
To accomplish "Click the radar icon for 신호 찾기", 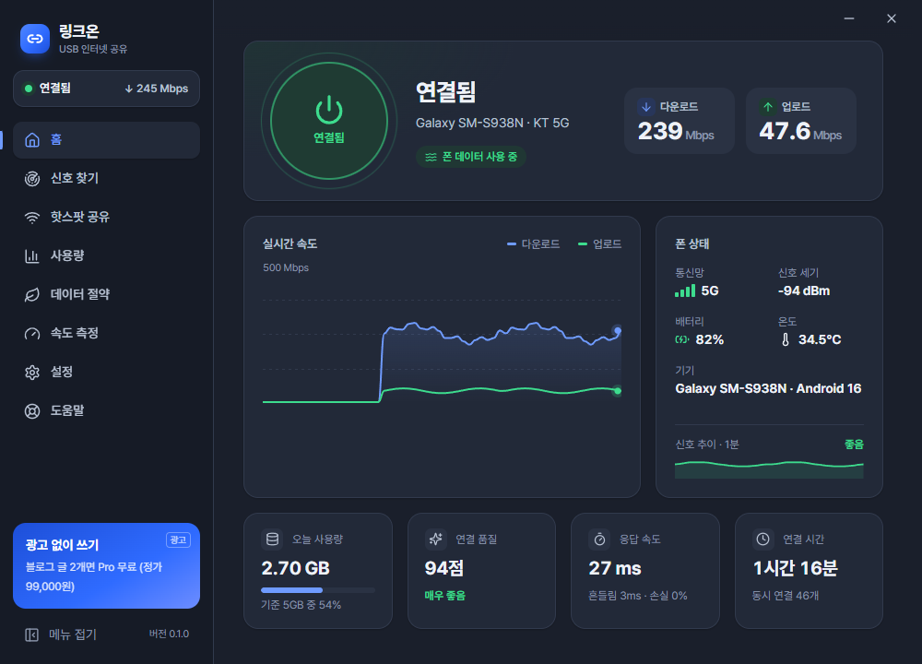I will [32, 178].
